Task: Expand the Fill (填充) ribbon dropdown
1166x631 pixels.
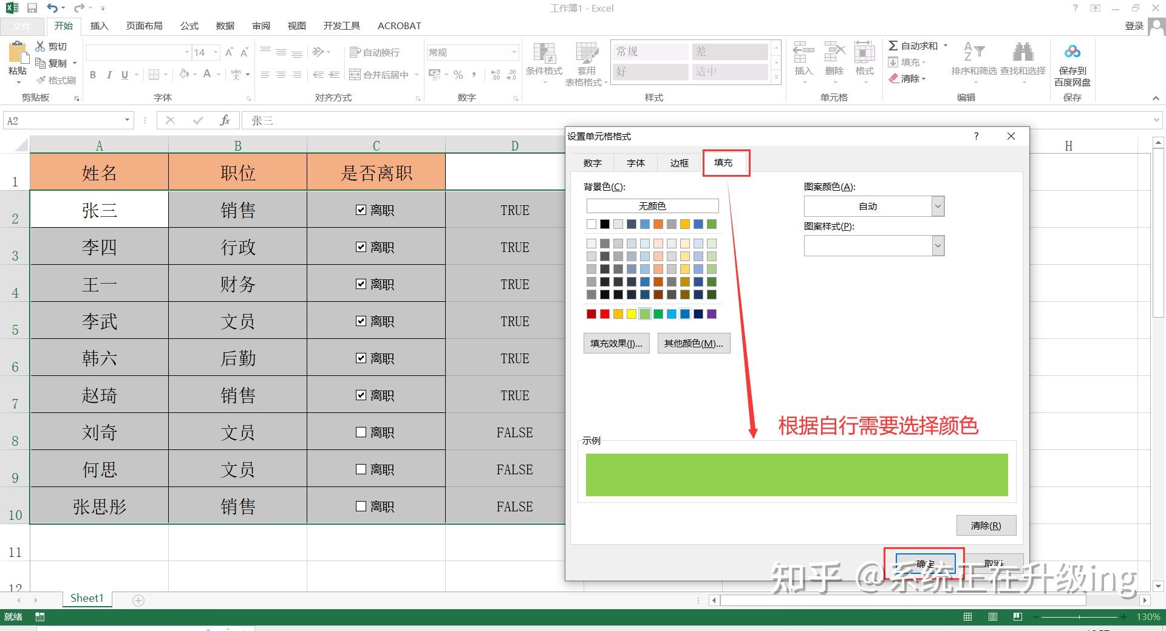Action: (923, 63)
